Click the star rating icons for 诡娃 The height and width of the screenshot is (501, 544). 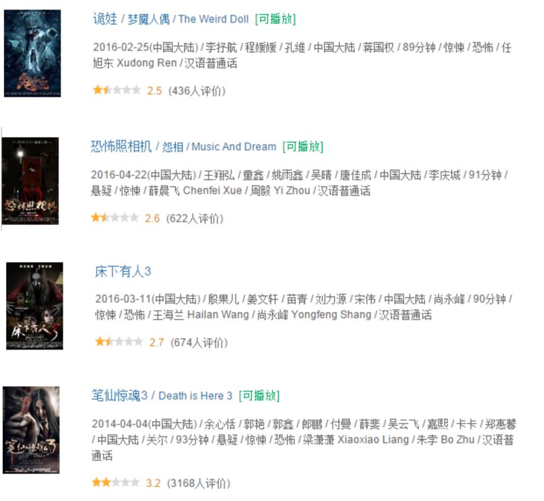click(116, 90)
